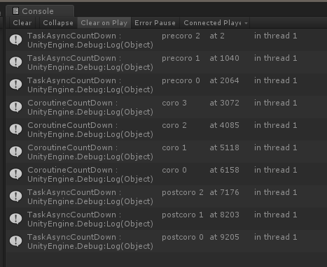Toggle Clear on Play

104,23
